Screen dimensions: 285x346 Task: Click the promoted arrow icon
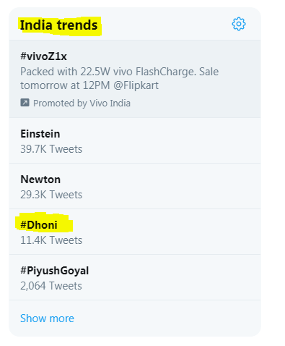[25, 103]
